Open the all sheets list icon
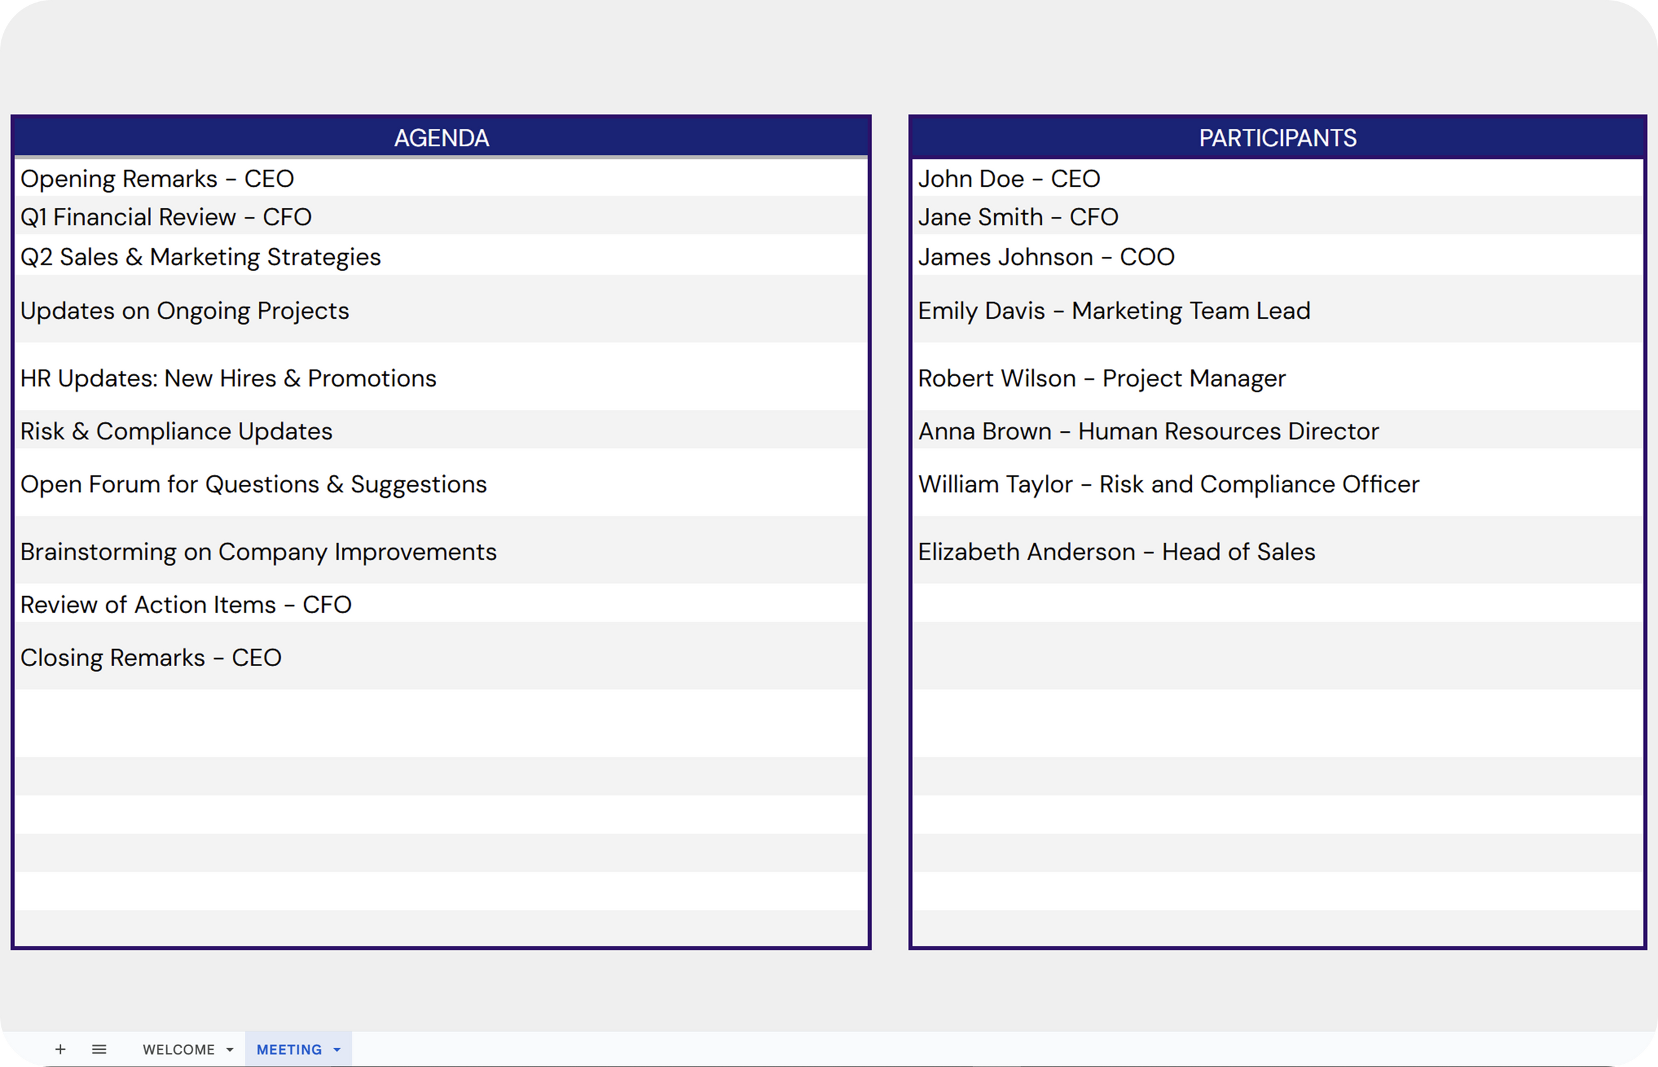The width and height of the screenshot is (1658, 1067). coord(99,1049)
